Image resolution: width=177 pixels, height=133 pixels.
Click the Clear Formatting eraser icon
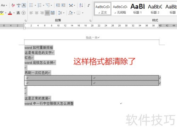(13, 5)
